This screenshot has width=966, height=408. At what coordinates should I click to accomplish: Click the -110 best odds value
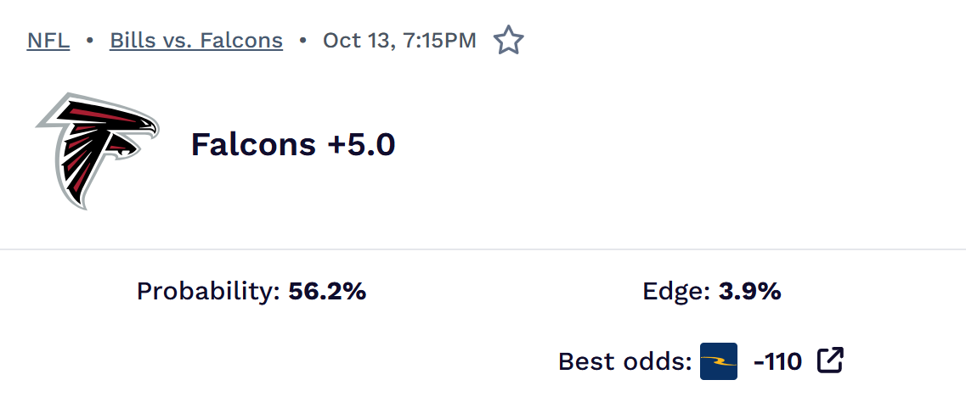pyautogui.click(x=777, y=362)
